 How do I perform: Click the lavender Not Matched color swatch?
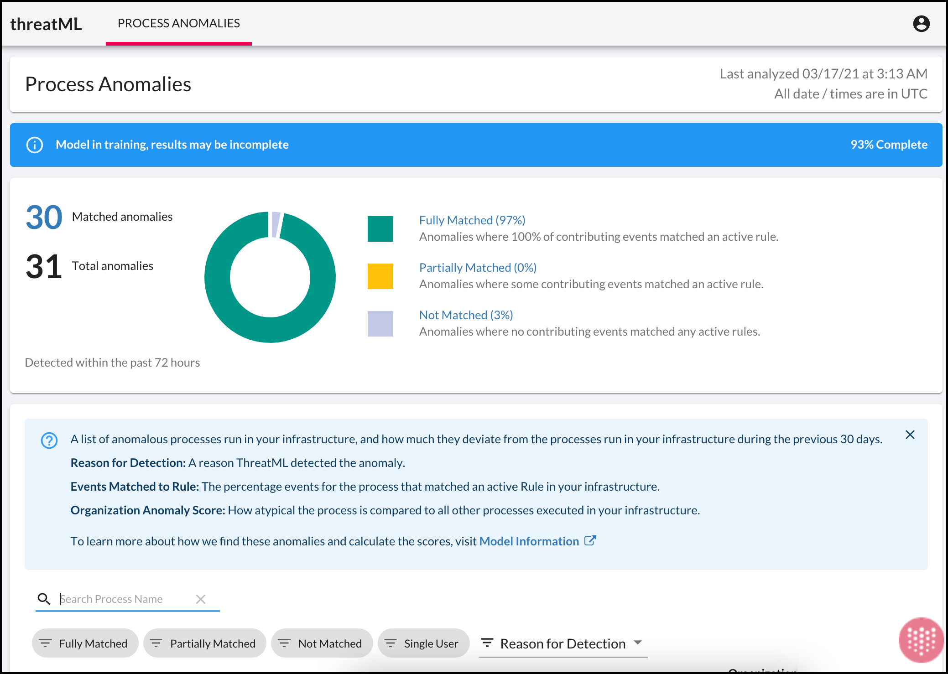pyautogui.click(x=380, y=324)
